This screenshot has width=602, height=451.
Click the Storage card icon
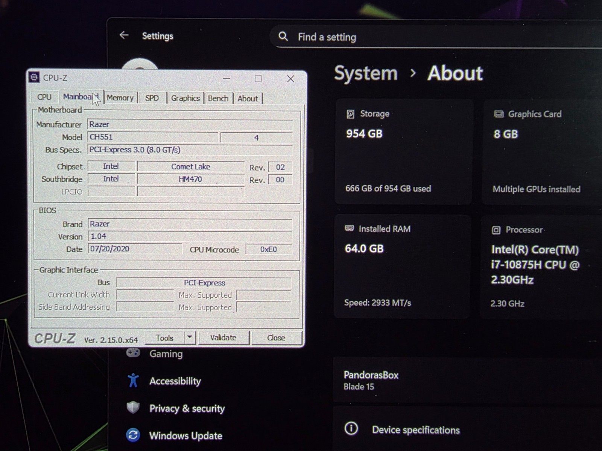(x=350, y=114)
